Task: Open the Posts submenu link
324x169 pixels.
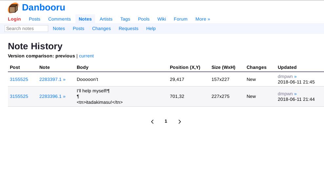Action: (x=78, y=29)
